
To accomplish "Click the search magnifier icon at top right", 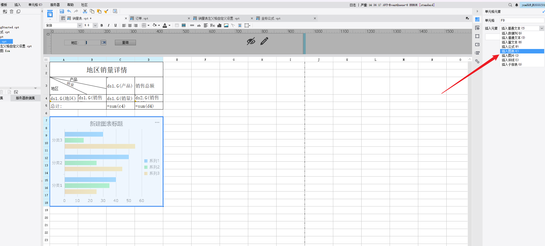I will 510,5.
